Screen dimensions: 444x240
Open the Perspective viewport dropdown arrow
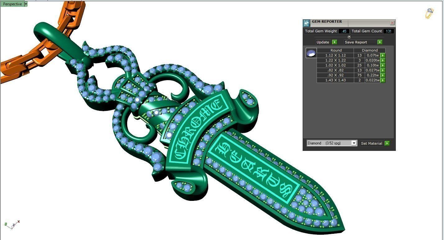pos(26,4)
